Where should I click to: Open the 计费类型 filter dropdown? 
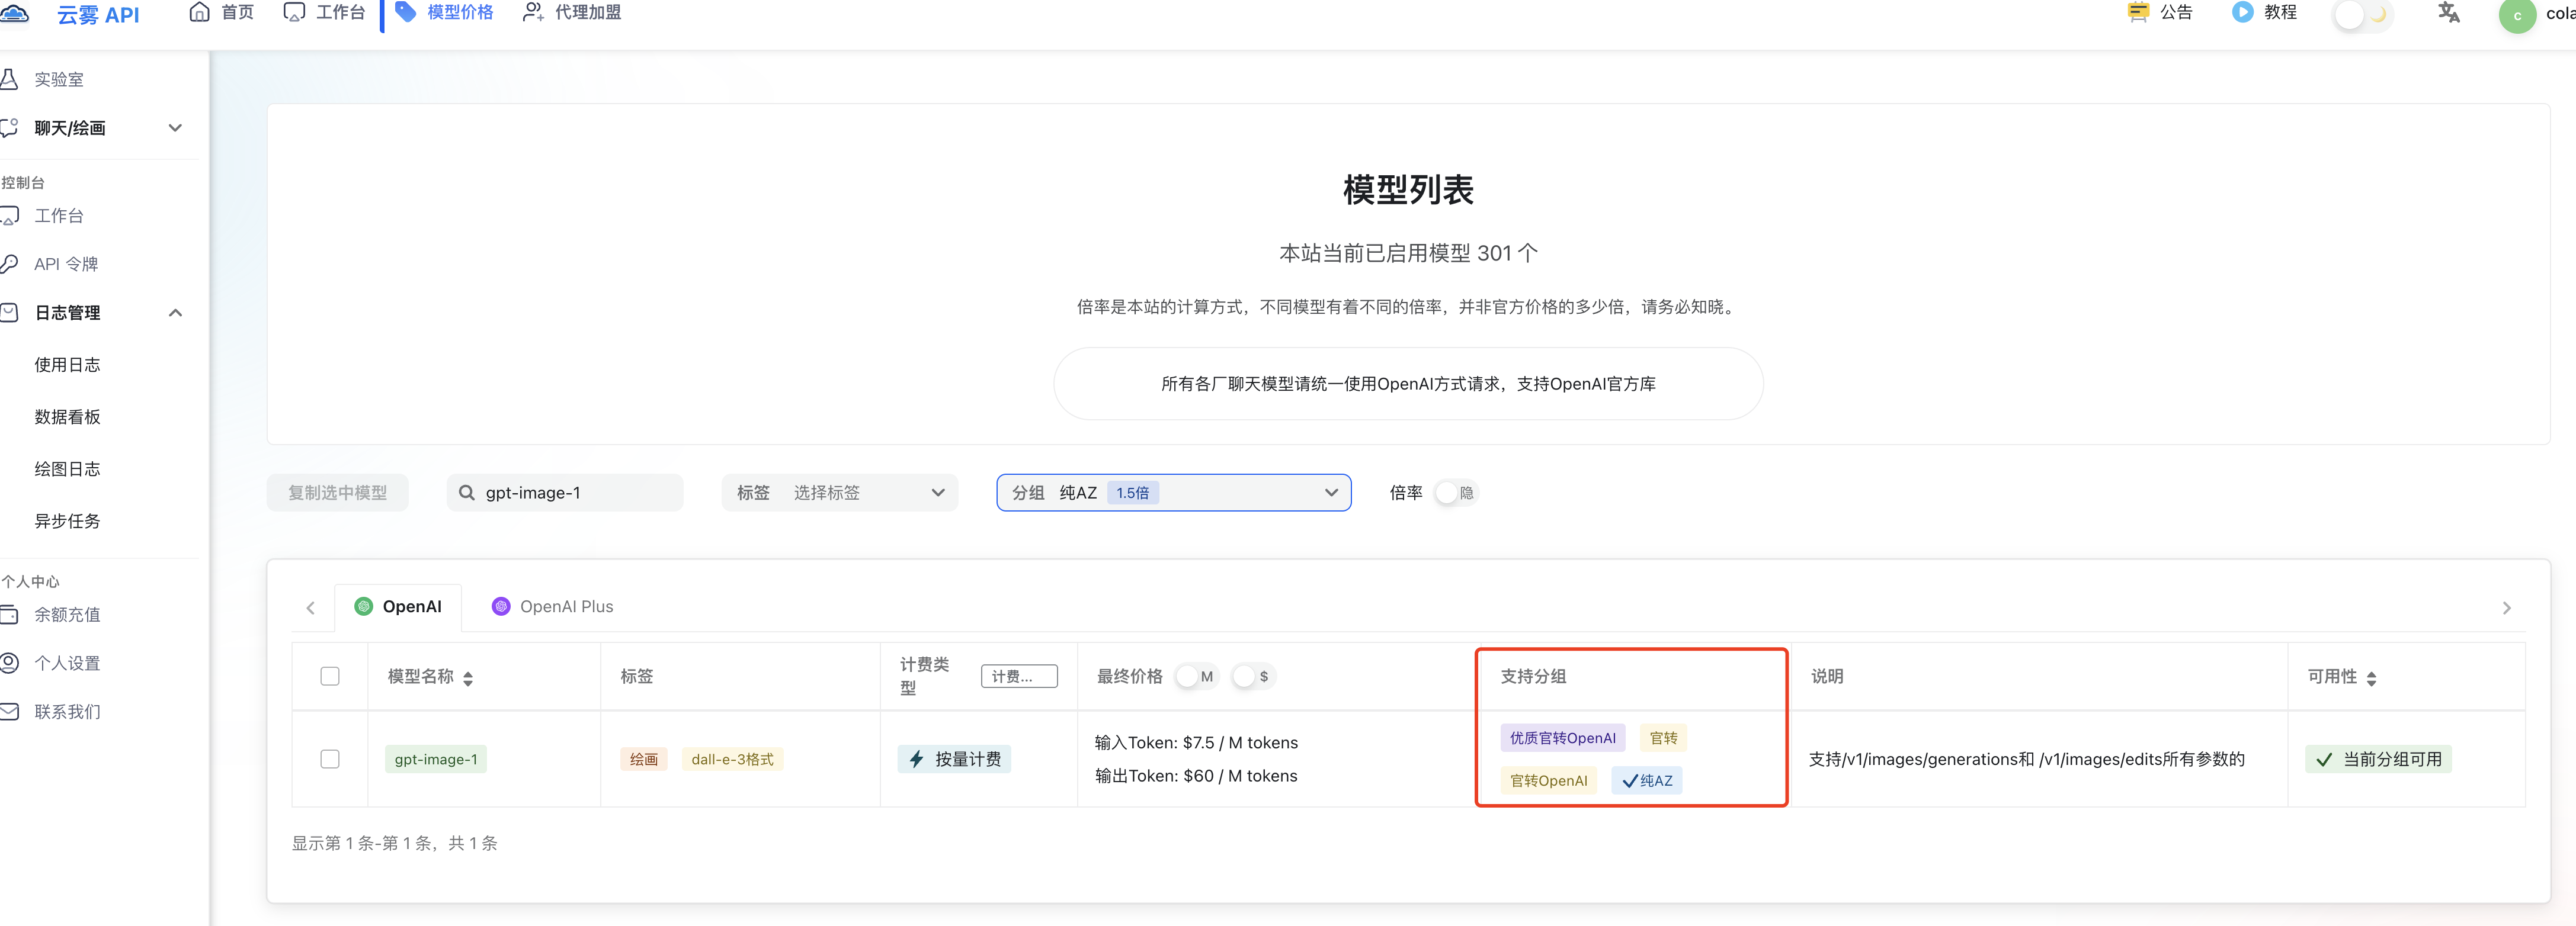[1019, 676]
